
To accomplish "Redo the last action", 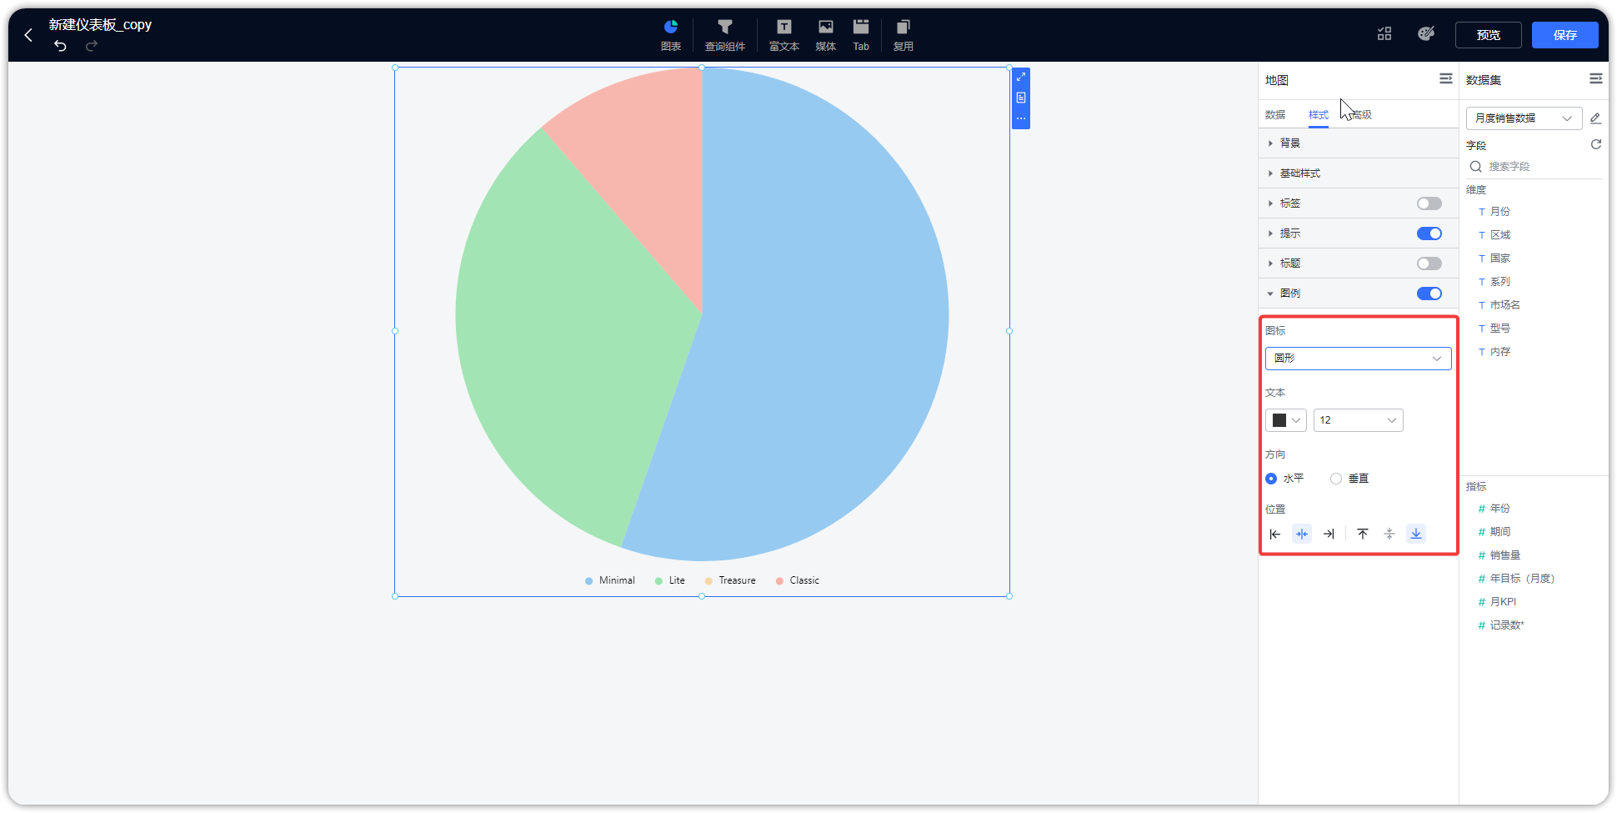I will click(x=92, y=46).
